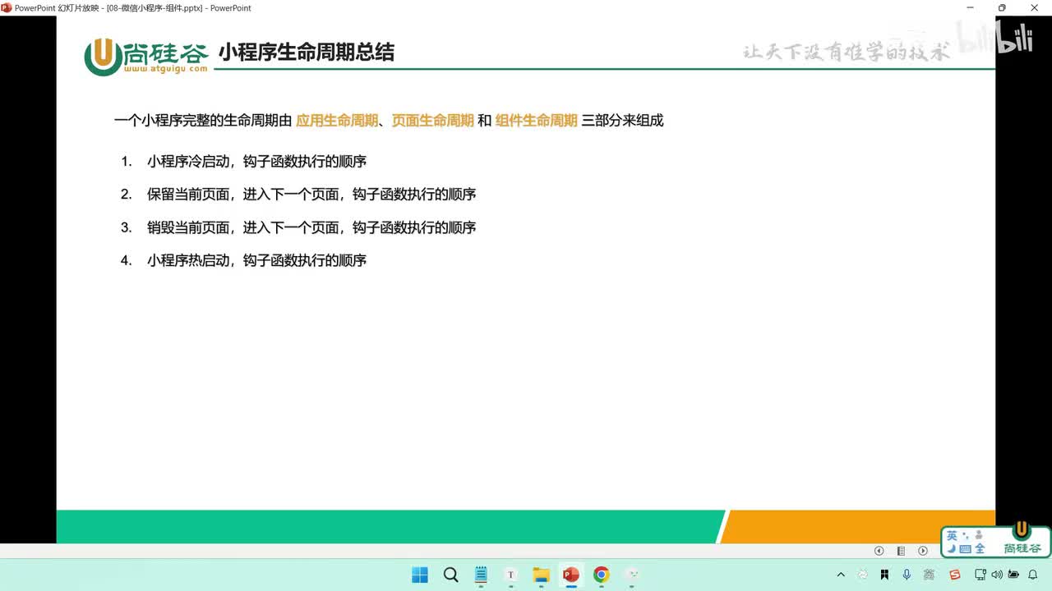Open the white round app in taskbar
The image size is (1052, 591).
click(x=632, y=575)
